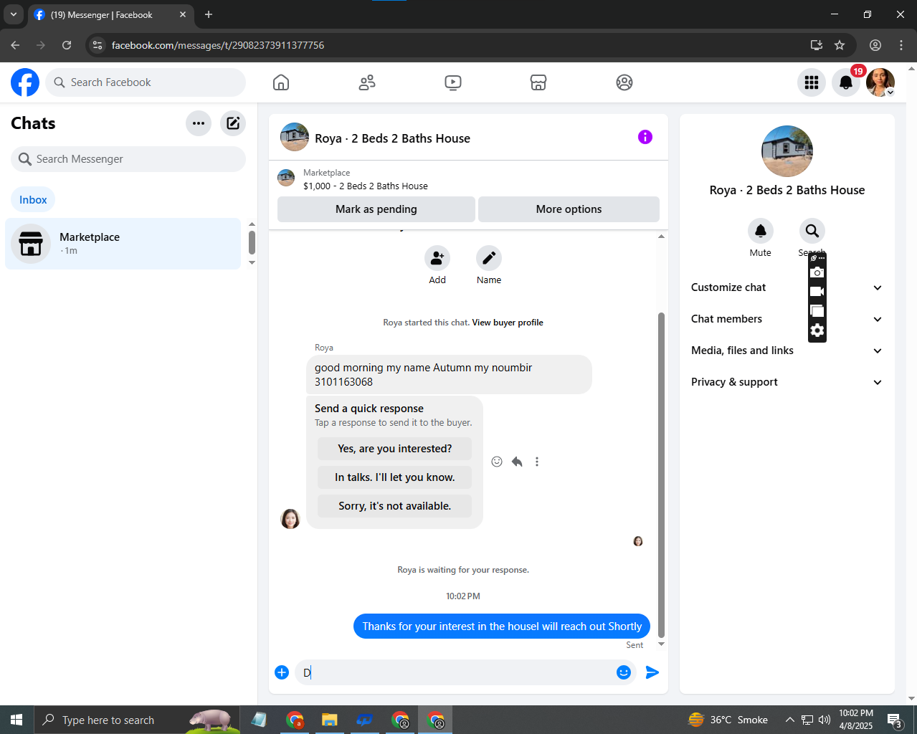Viewport: 917px width, 734px height.
Task: Click View buyer profile link
Action: coord(508,323)
